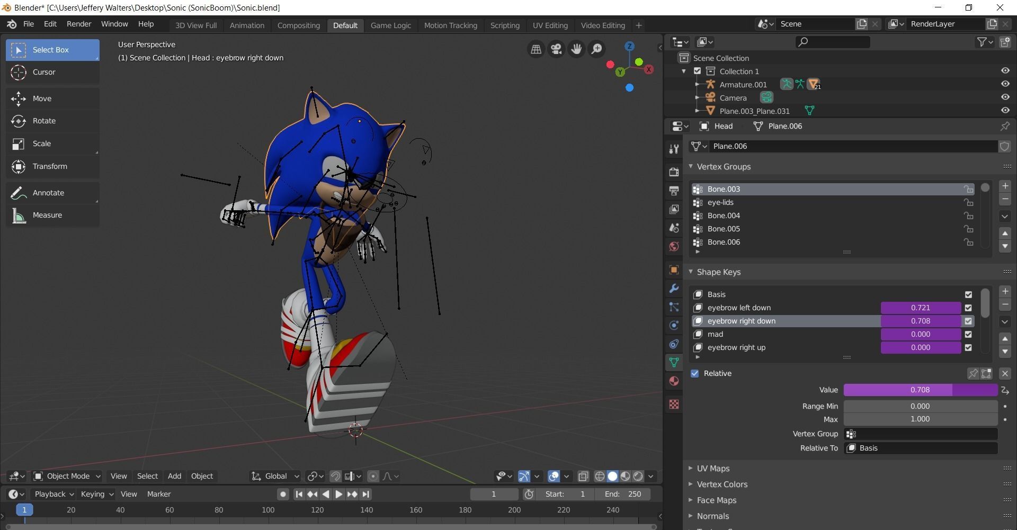Open the Render properties tab
This screenshot has height=530, width=1017.
pos(674,172)
